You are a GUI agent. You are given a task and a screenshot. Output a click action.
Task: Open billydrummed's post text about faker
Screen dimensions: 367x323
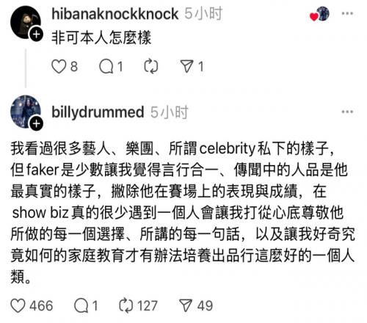point(182,212)
